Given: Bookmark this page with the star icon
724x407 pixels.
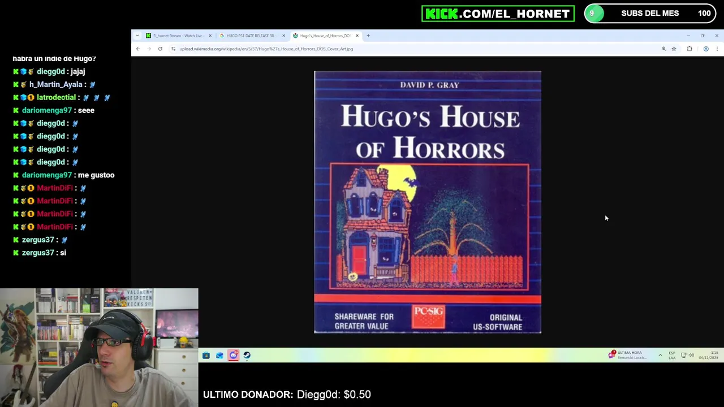Looking at the screenshot, I should point(674,49).
